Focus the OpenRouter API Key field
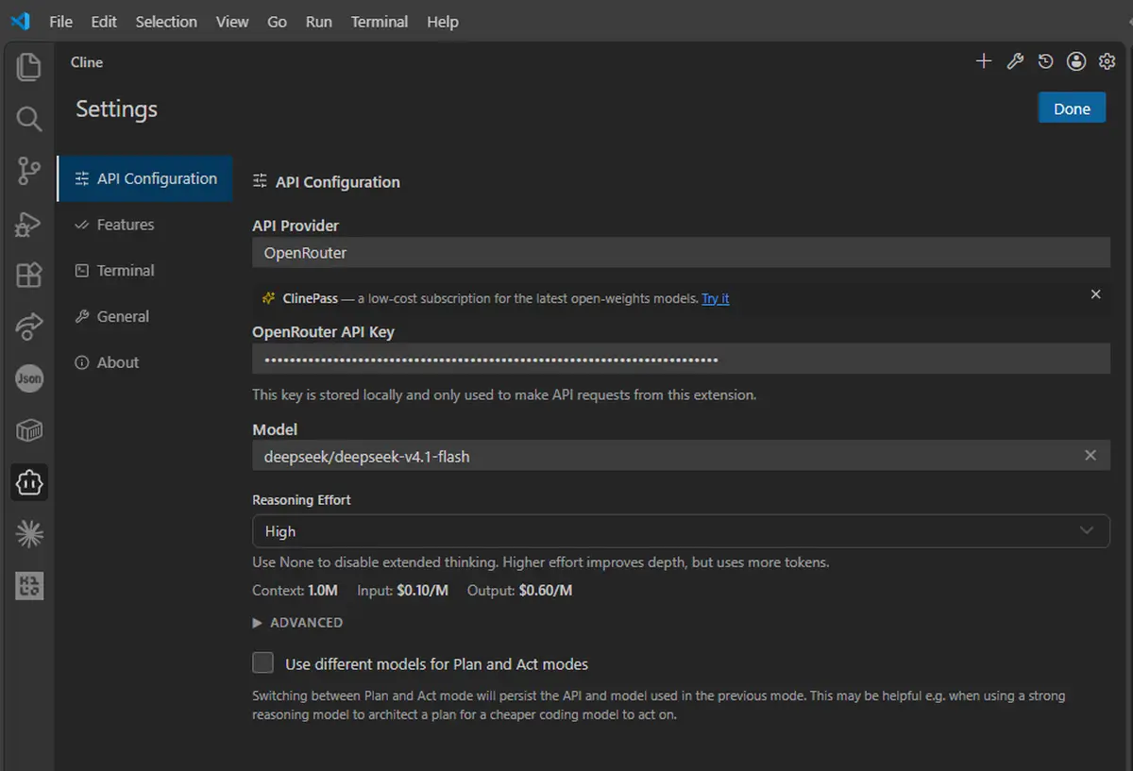Screen dimensions: 1133x771 [681, 360]
